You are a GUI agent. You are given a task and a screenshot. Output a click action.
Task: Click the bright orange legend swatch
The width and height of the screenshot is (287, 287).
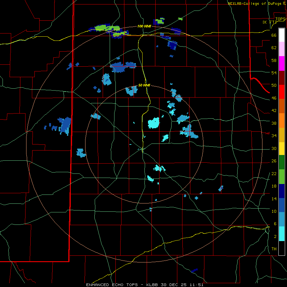pos(282,121)
